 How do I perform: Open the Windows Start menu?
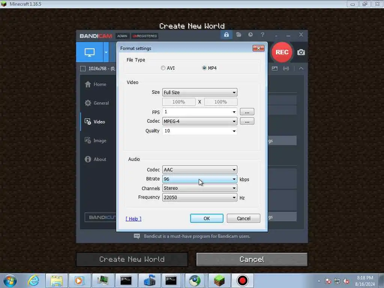pos(10,280)
